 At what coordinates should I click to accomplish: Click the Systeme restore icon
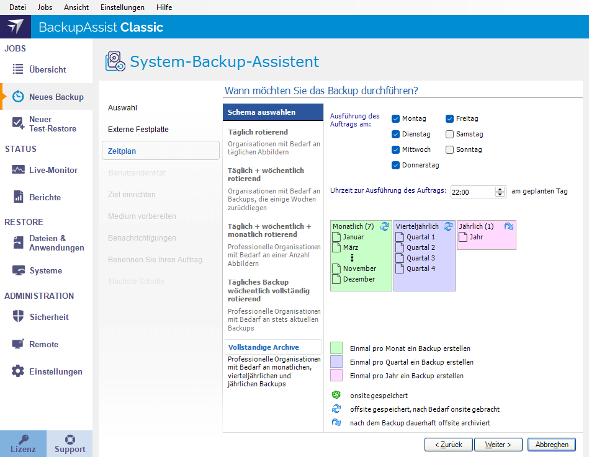point(18,270)
